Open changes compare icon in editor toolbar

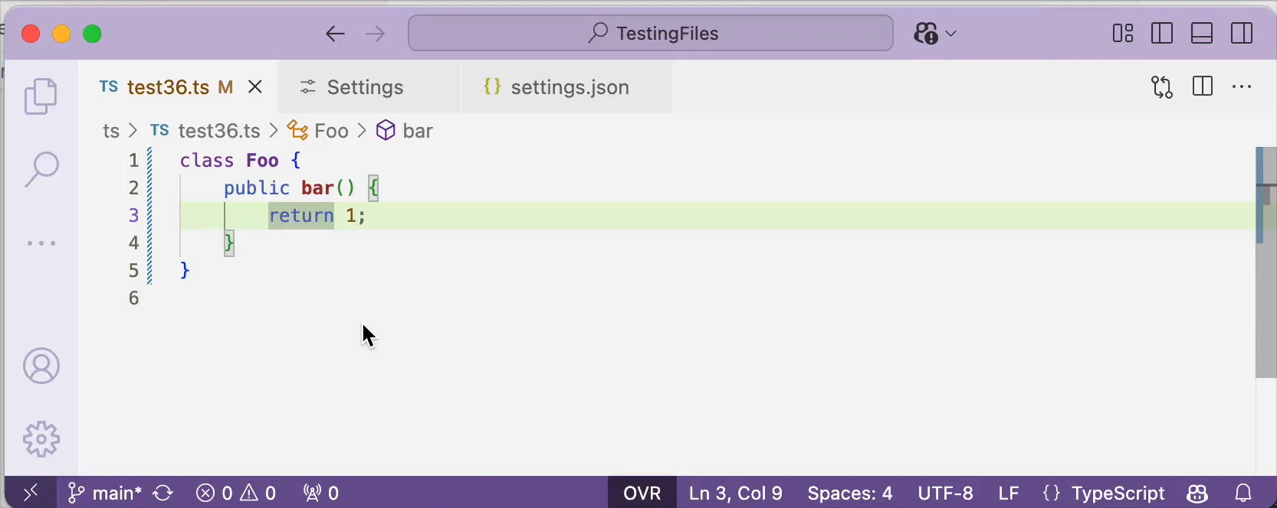[x=1162, y=87]
